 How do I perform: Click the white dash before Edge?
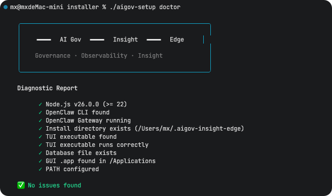click(x=154, y=40)
